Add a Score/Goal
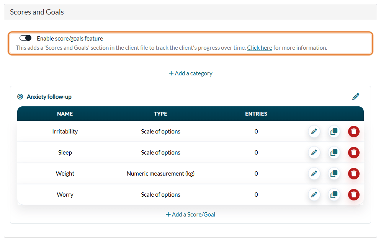Image resolution: width=381 pixels, height=241 pixels. coord(191,215)
